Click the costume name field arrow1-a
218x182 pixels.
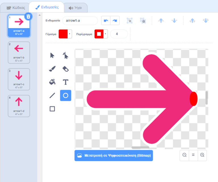tap(80, 20)
